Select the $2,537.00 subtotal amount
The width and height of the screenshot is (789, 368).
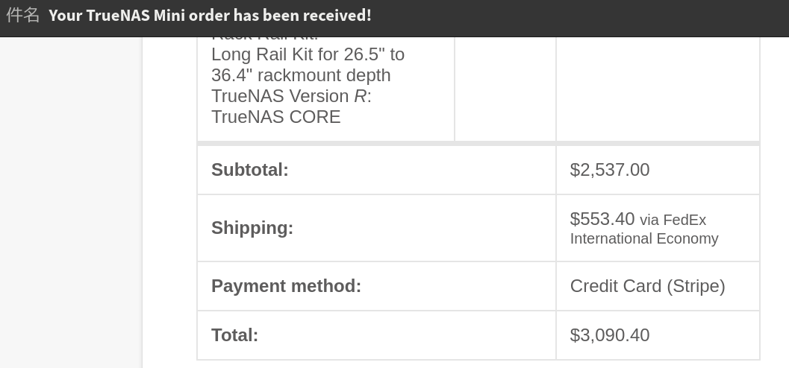point(609,170)
